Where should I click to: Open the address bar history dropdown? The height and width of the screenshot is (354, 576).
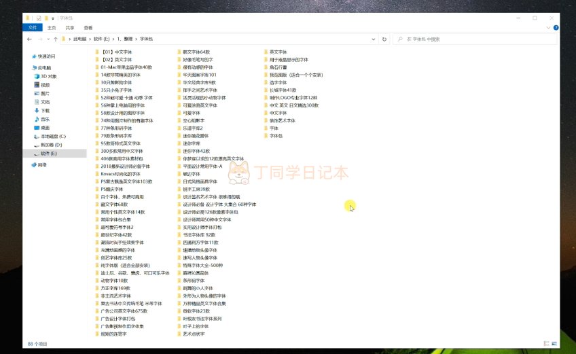(x=373, y=39)
